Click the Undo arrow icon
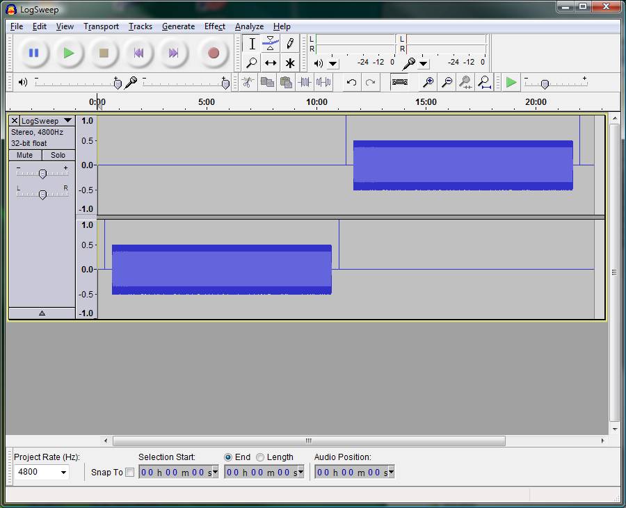This screenshot has width=626, height=508. tap(351, 82)
